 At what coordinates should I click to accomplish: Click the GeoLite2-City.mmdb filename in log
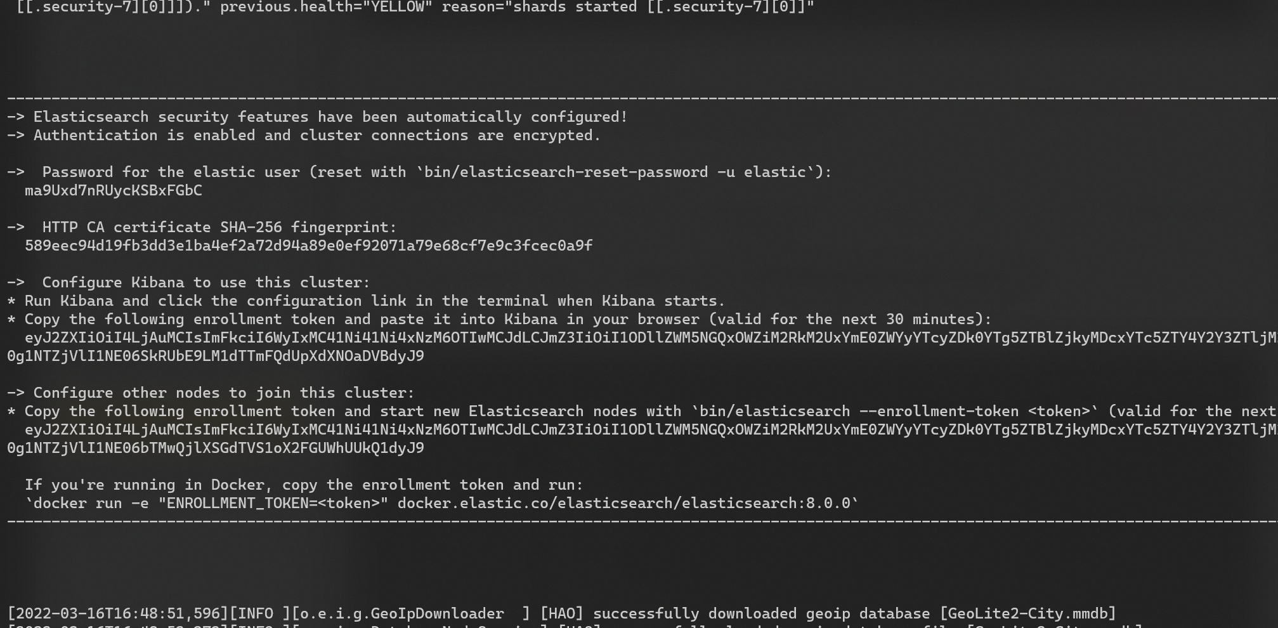click(x=1027, y=613)
